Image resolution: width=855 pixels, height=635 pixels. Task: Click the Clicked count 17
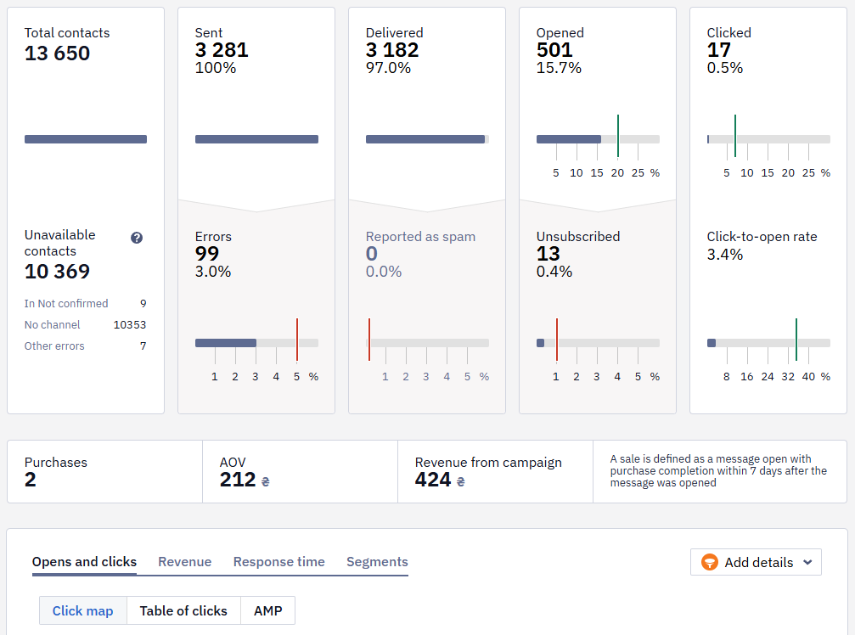pyautogui.click(x=718, y=50)
